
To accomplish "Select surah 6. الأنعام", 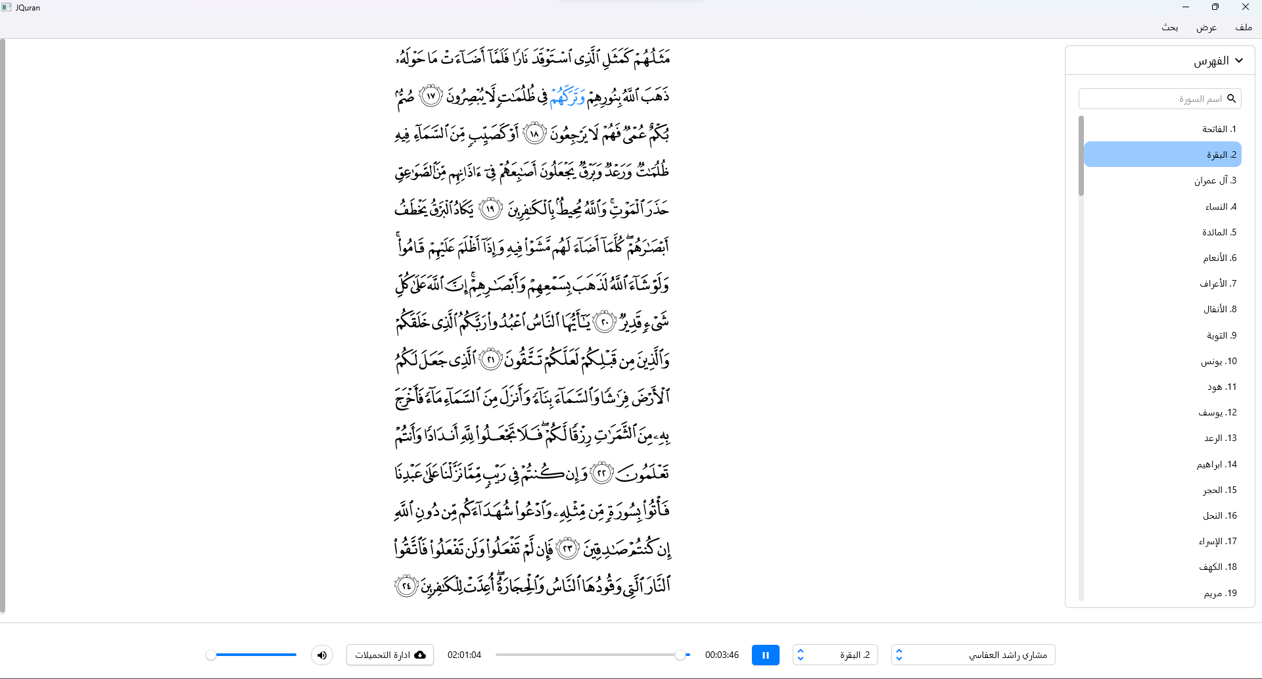I will pyautogui.click(x=1162, y=258).
